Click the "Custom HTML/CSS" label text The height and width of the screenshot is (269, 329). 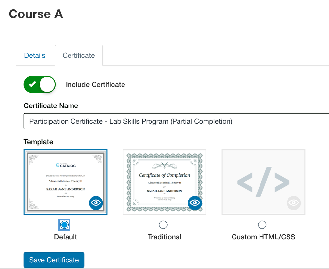coord(263,237)
